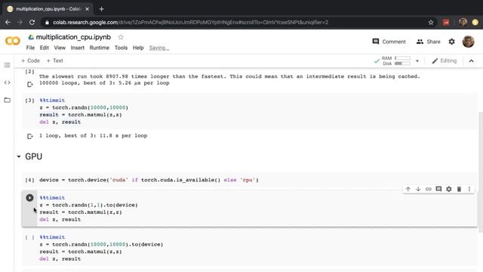Screen dimensions: 483x272
Task: Bookmark this page with star icon
Action: point(431,22)
